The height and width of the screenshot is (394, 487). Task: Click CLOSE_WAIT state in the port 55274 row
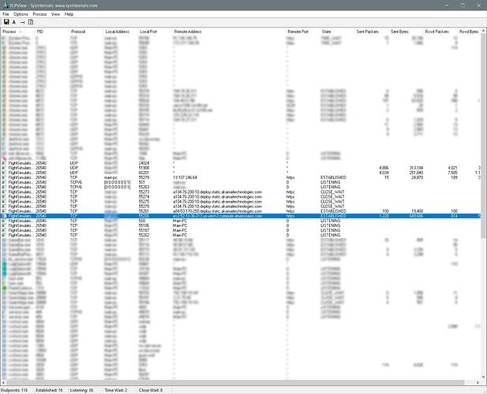332,197
